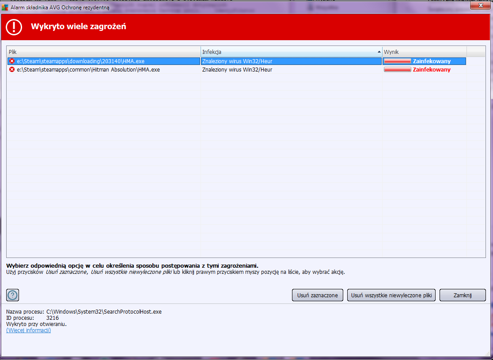Image resolution: width=493 pixels, height=360 pixels.
Task: Sort list by Wynik column header
Action: pos(425,52)
